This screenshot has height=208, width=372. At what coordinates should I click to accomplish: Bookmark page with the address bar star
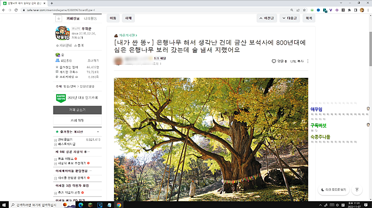[305, 10]
